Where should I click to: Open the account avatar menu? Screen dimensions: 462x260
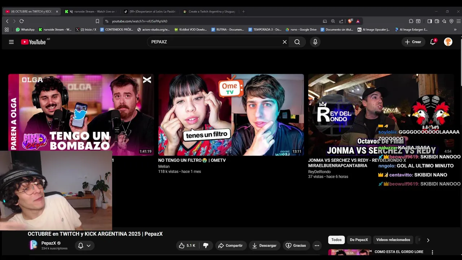tap(448, 42)
